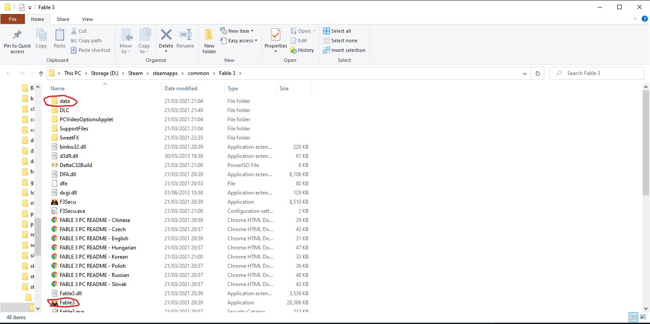This screenshot has height=324, width=650.
Task: Switch to Details view layout
Action: tap(633, 317)
